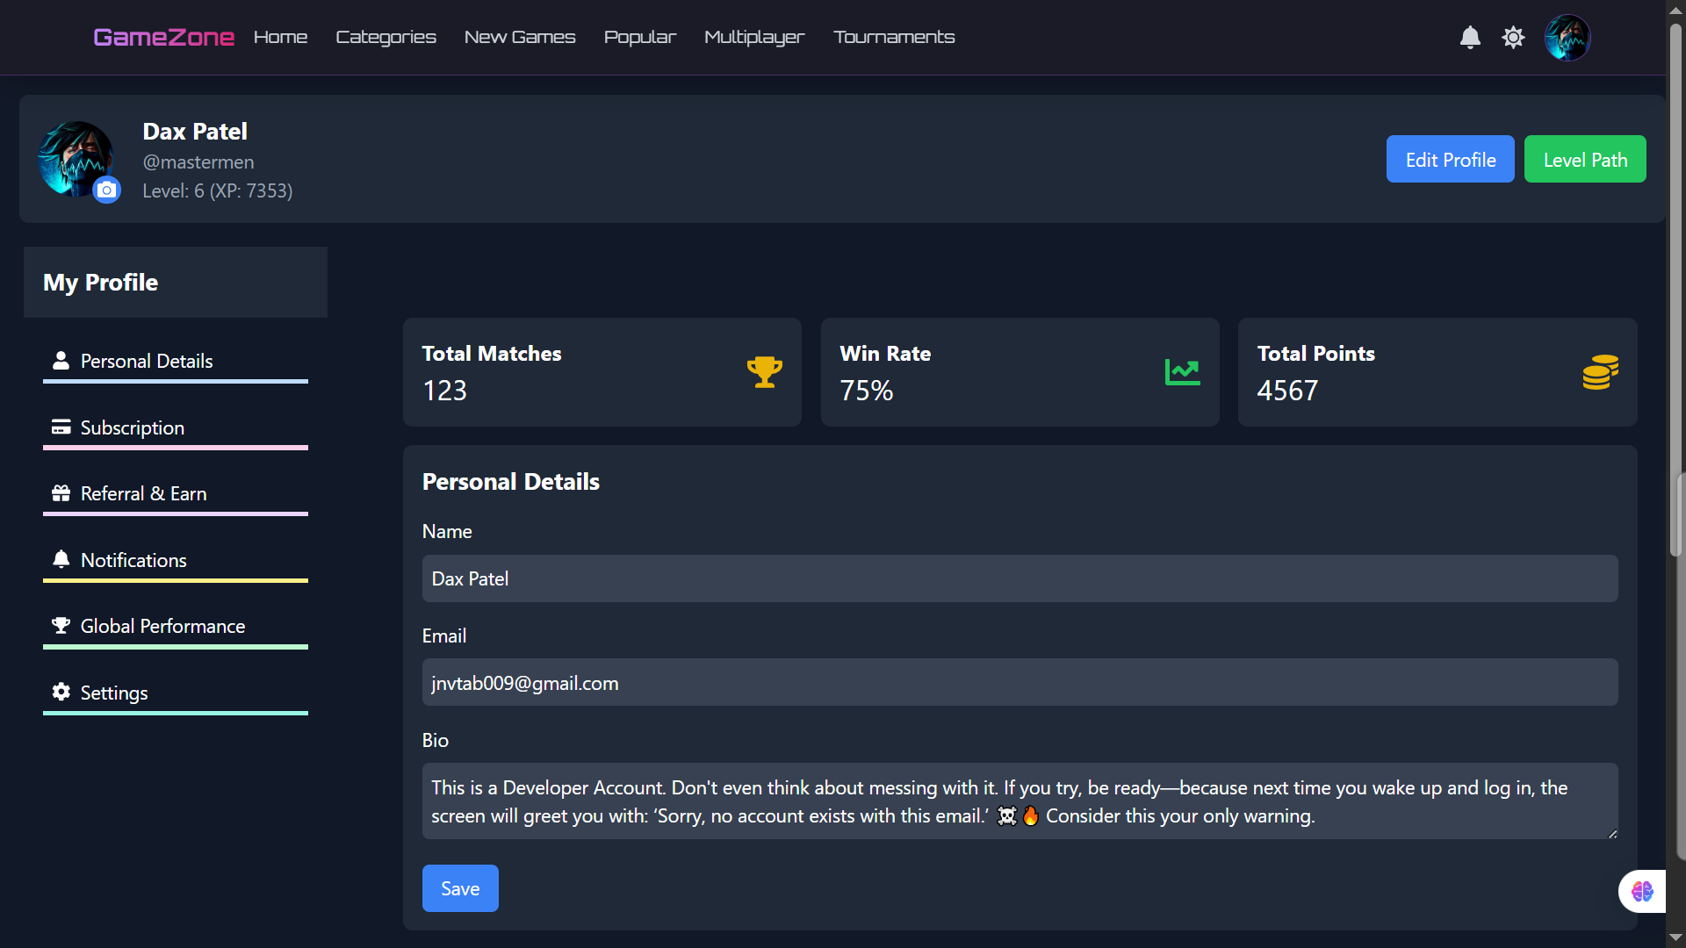Viewport: 1686px width, 948px height.
Task: Open the Level Path button
Action: click(1585, 159)
